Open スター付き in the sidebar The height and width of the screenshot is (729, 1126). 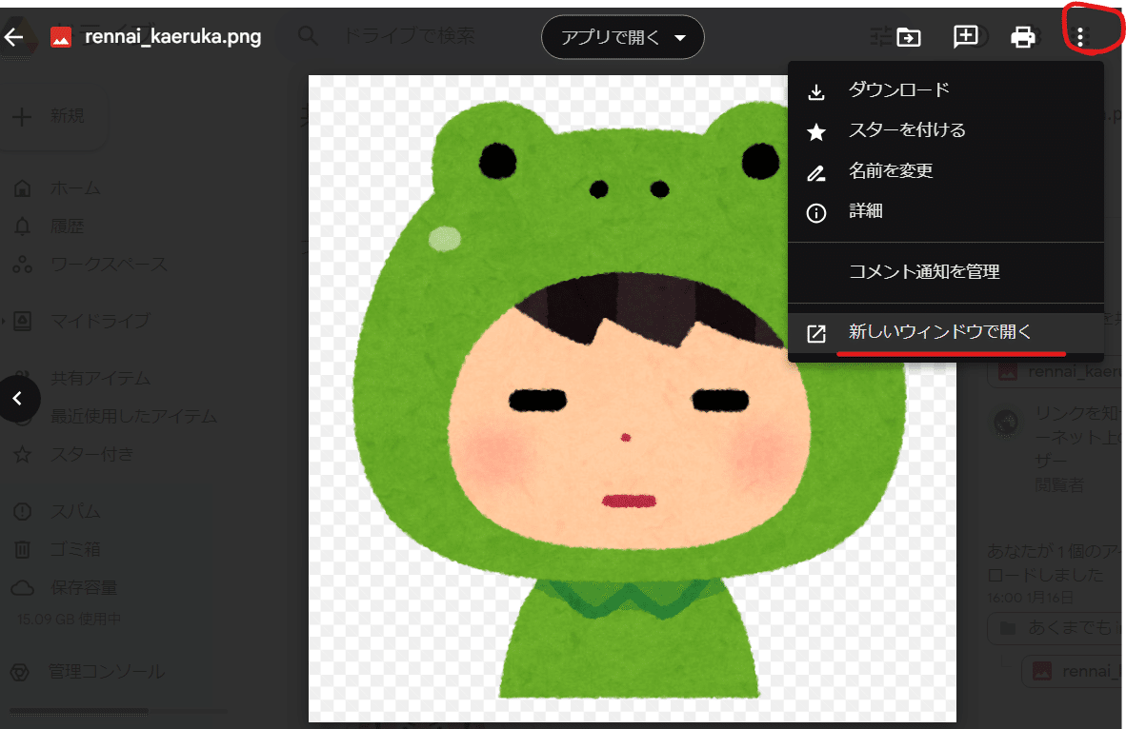pos(91,454)
